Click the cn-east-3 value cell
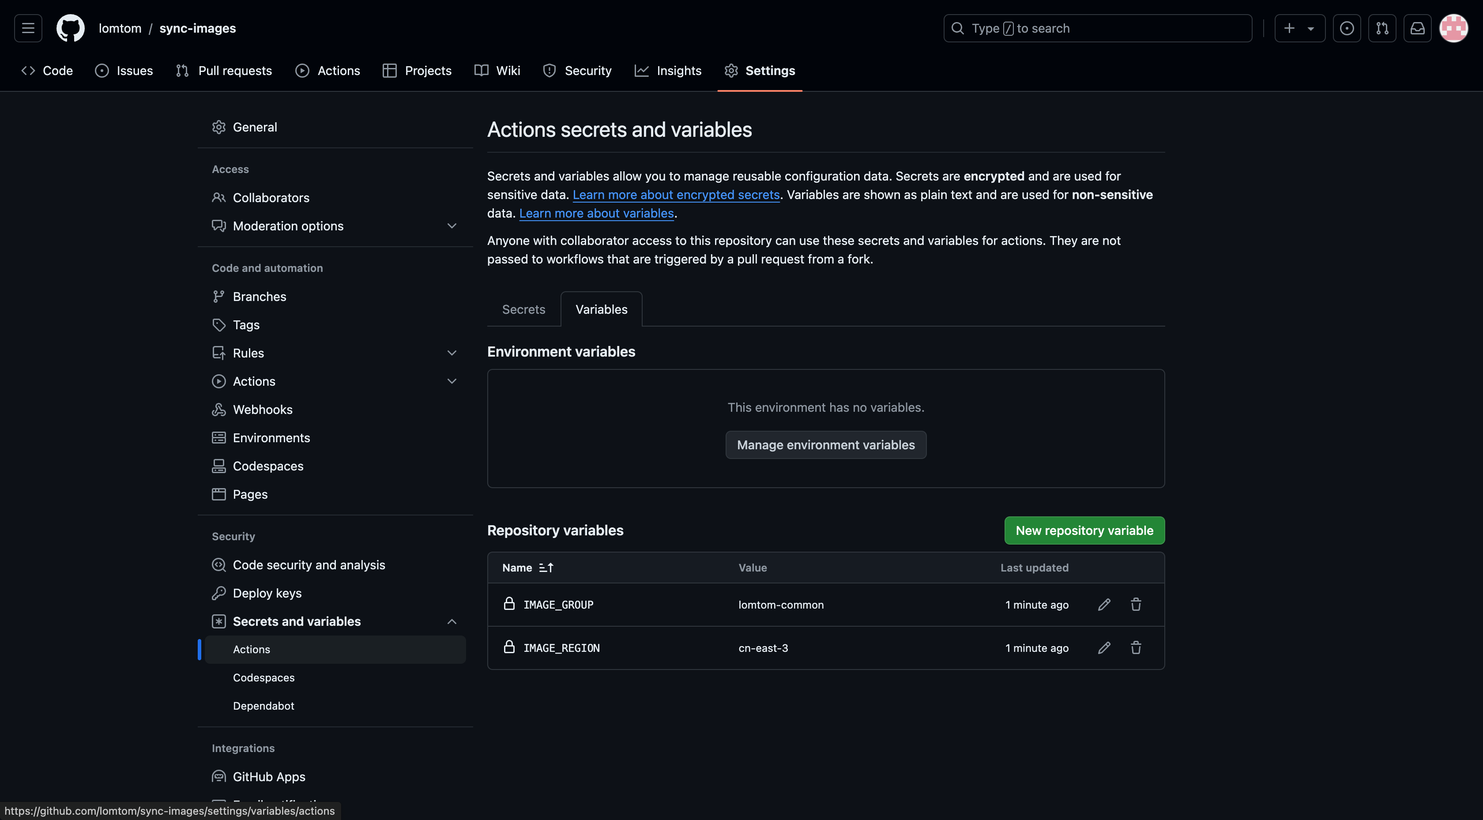This screenshot has height=820, width=1483. (763, 648)
